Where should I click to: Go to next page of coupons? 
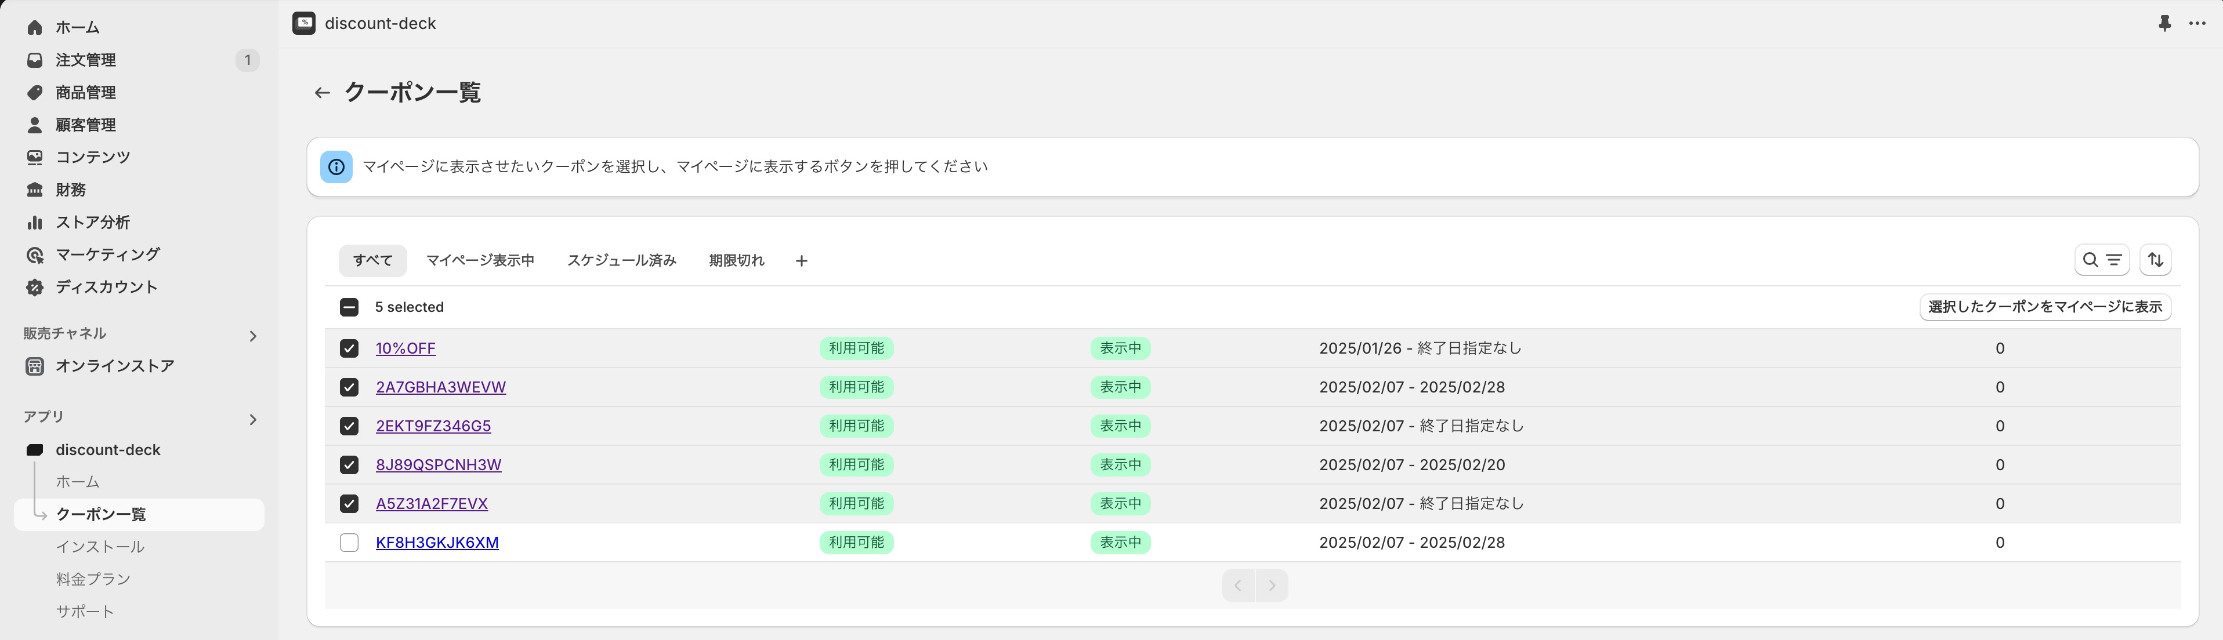click(1271, 586)
